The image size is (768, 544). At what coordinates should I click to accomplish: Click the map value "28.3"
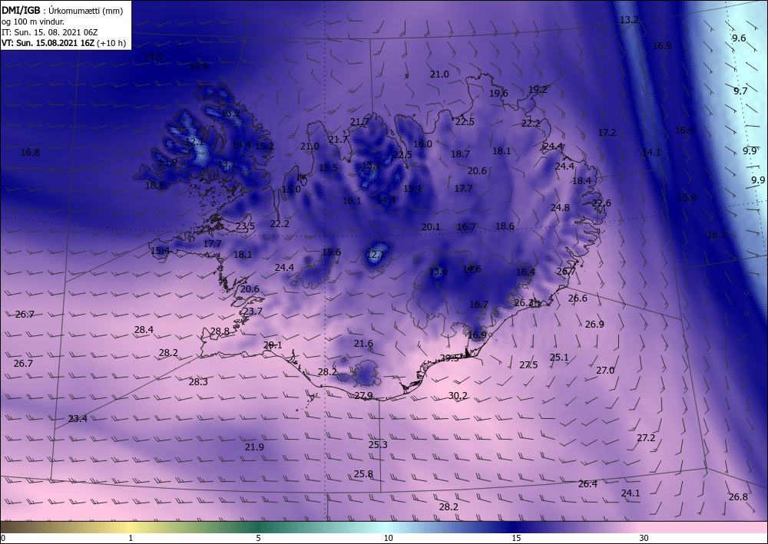(x=198, y=382)
